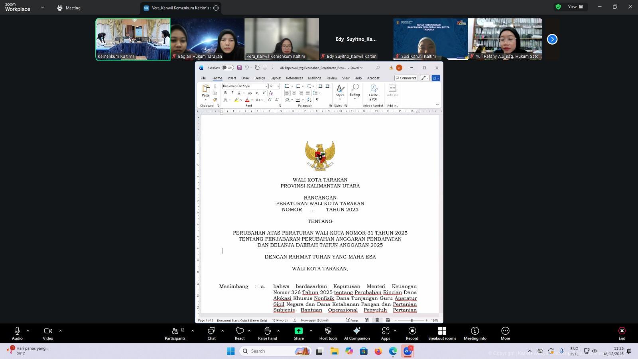638x359 pixels.
Task: Open the font size dropdown showing 12
Action: pyautogui.click(x=278, y=86)
